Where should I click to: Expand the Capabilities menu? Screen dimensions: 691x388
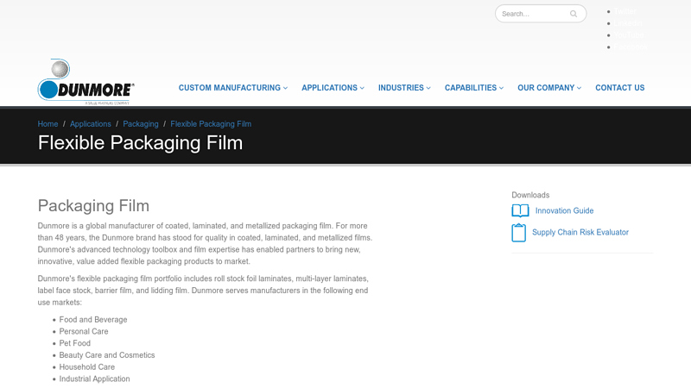(473, 88)
